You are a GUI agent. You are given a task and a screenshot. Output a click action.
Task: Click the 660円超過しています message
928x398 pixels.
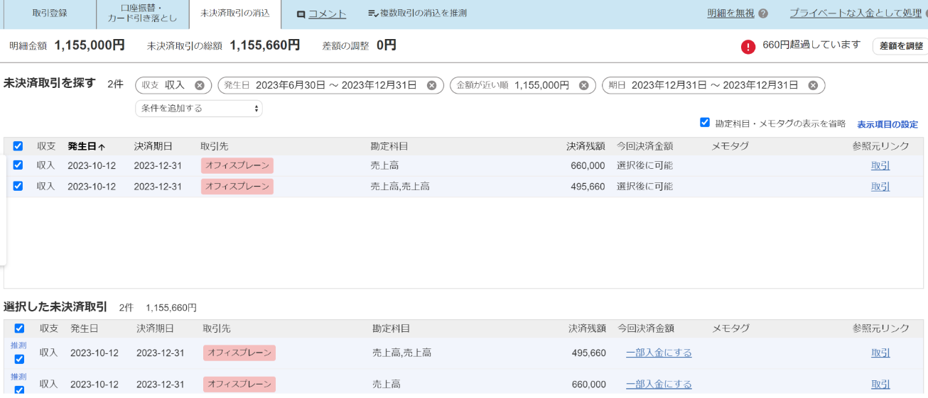coord(811,45)
